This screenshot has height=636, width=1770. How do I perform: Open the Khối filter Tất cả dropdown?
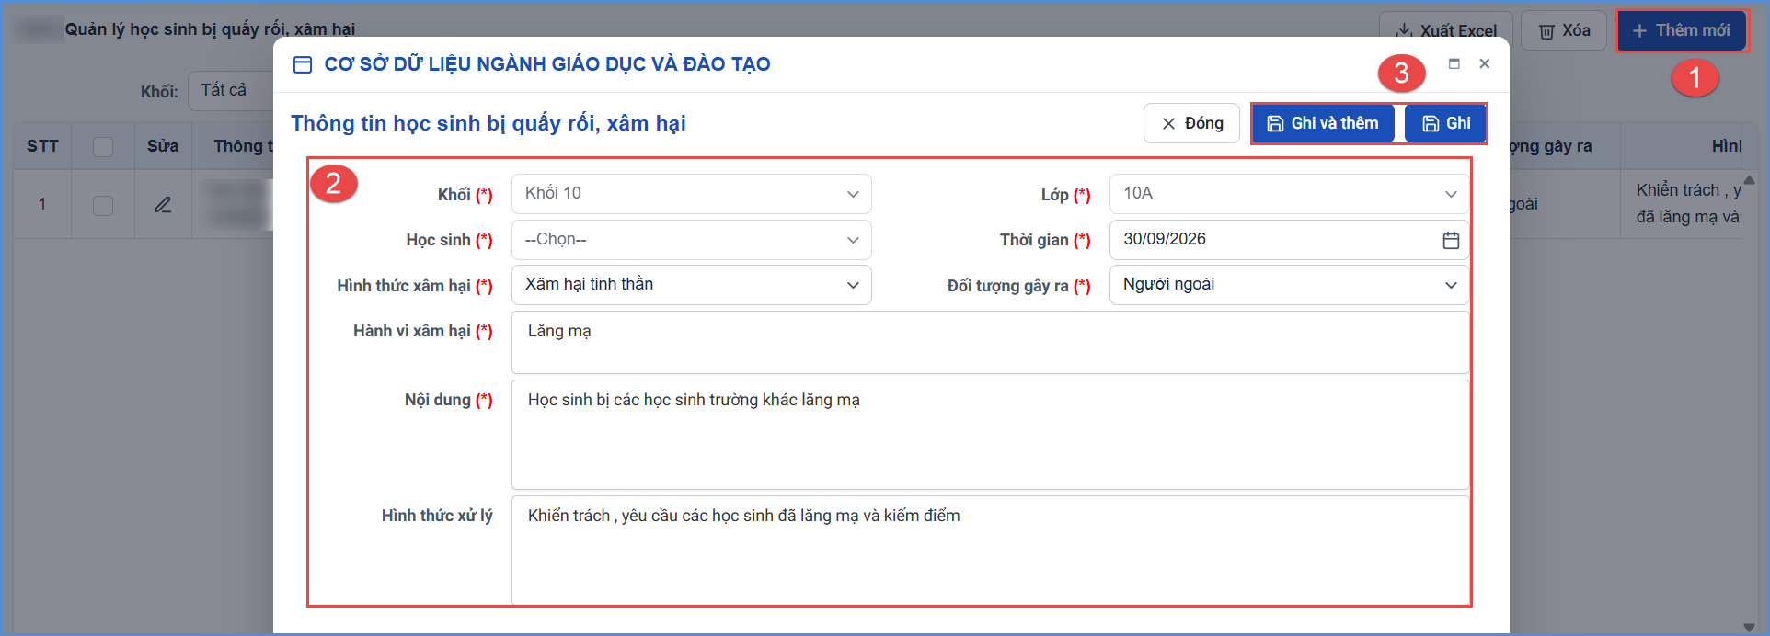(232, 91)
